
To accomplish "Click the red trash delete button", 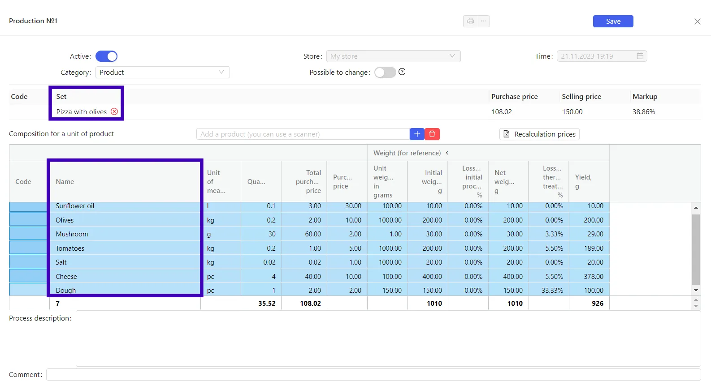I will tap(432, 134).
